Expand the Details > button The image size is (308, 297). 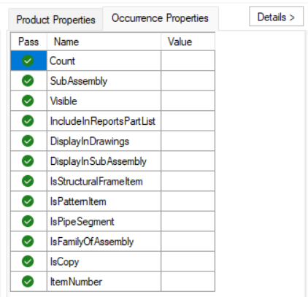pyautogui.click(x=276, y=17)
